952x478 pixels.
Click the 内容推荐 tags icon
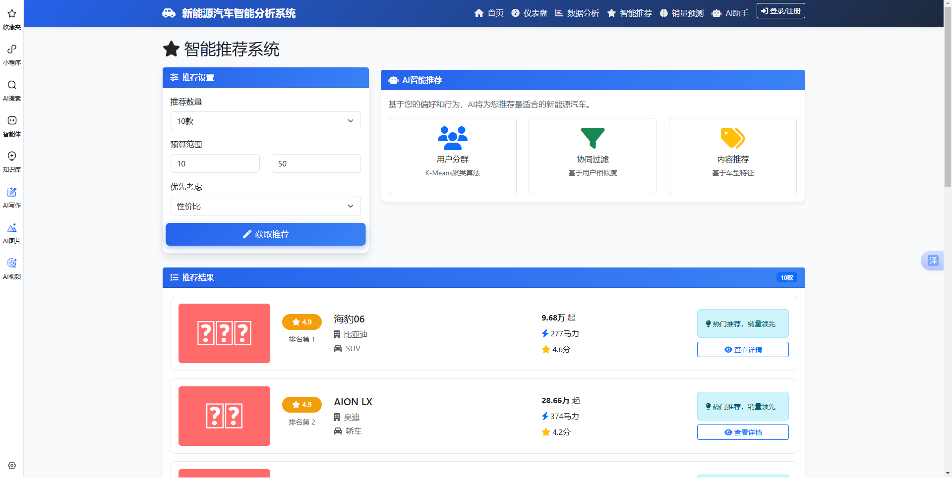tap(733, 138)
